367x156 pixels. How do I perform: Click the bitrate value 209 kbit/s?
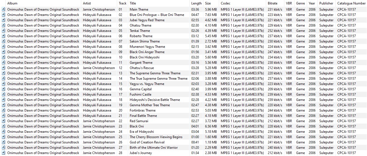pos(275,89)
